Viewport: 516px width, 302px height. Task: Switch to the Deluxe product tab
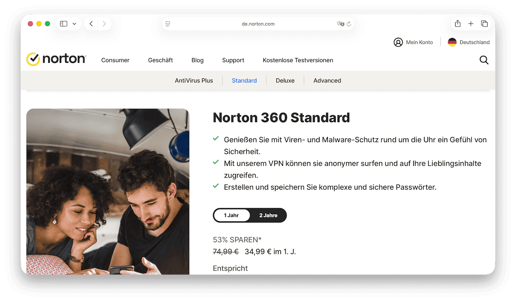(x=285, y=80)
